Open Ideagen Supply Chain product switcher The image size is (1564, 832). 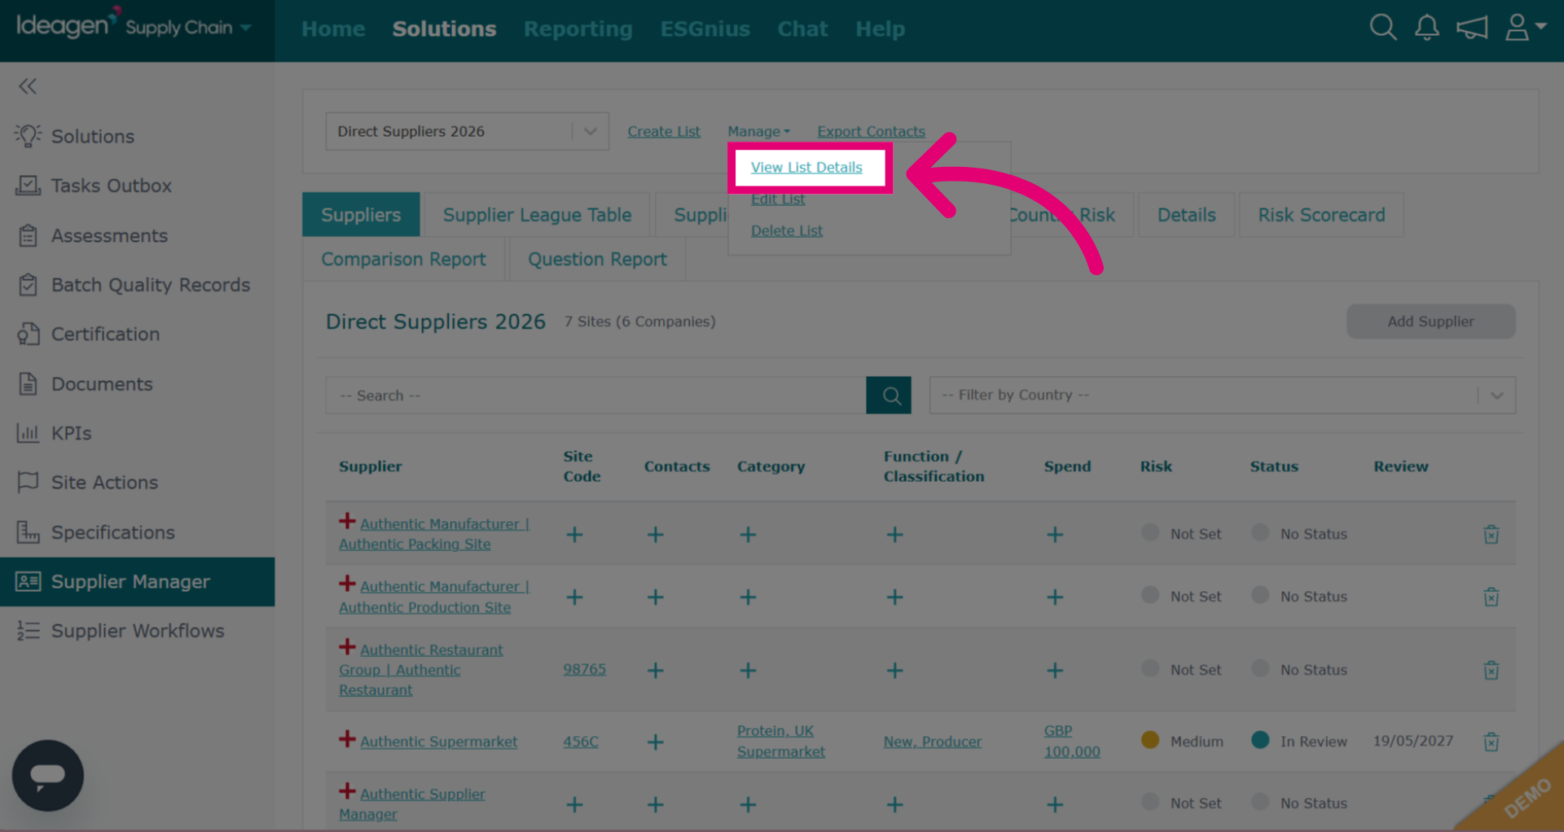pyautogui.click(x=134, y=26)
